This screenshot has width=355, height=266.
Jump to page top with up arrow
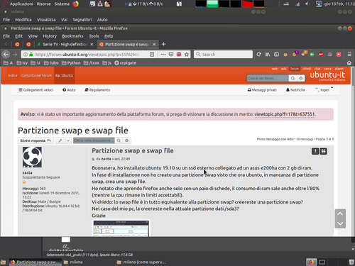340,214
